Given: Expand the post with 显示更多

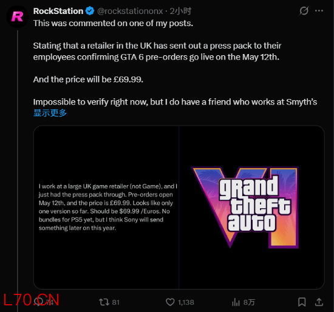Looking at the screenshot, I should (50, 113).
